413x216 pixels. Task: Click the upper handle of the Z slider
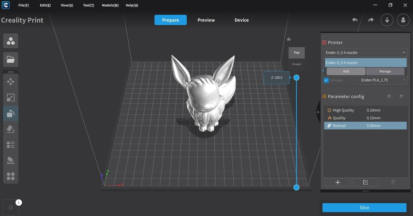pyautogui.click(x=296, y=77)
